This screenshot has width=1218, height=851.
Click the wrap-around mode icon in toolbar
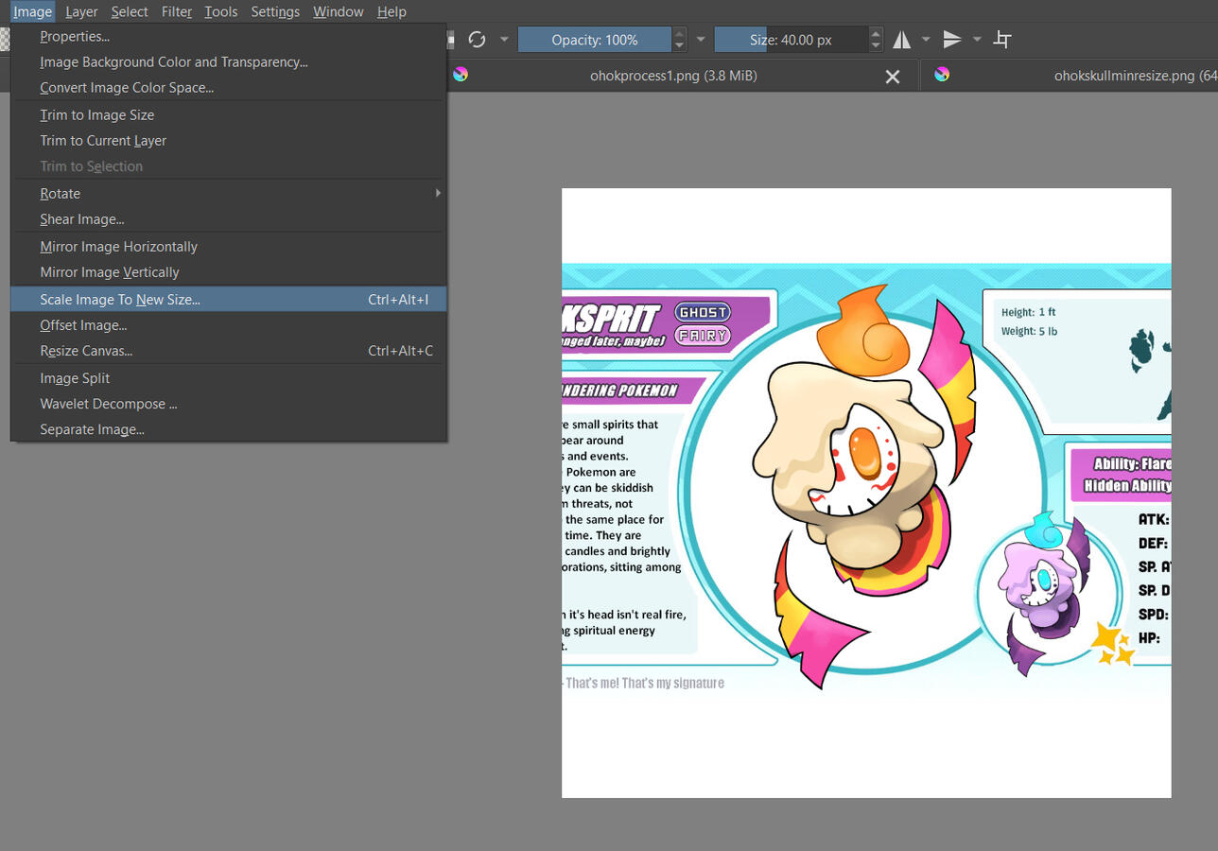[1002, 40]
